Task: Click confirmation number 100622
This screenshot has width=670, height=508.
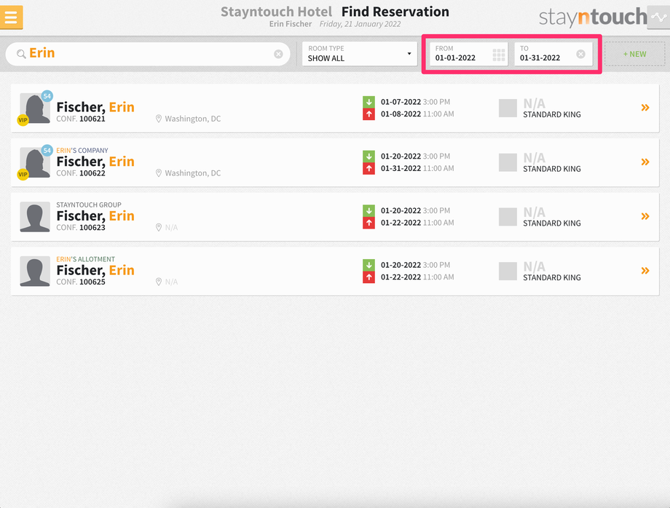Action: 92,173
